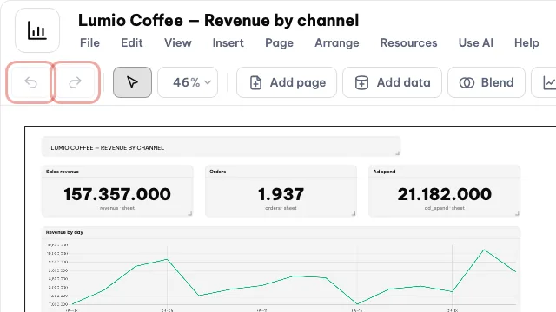Select the pointer selection tool
The height and width of the screenshot is (312, 556).
click(132, 82)
